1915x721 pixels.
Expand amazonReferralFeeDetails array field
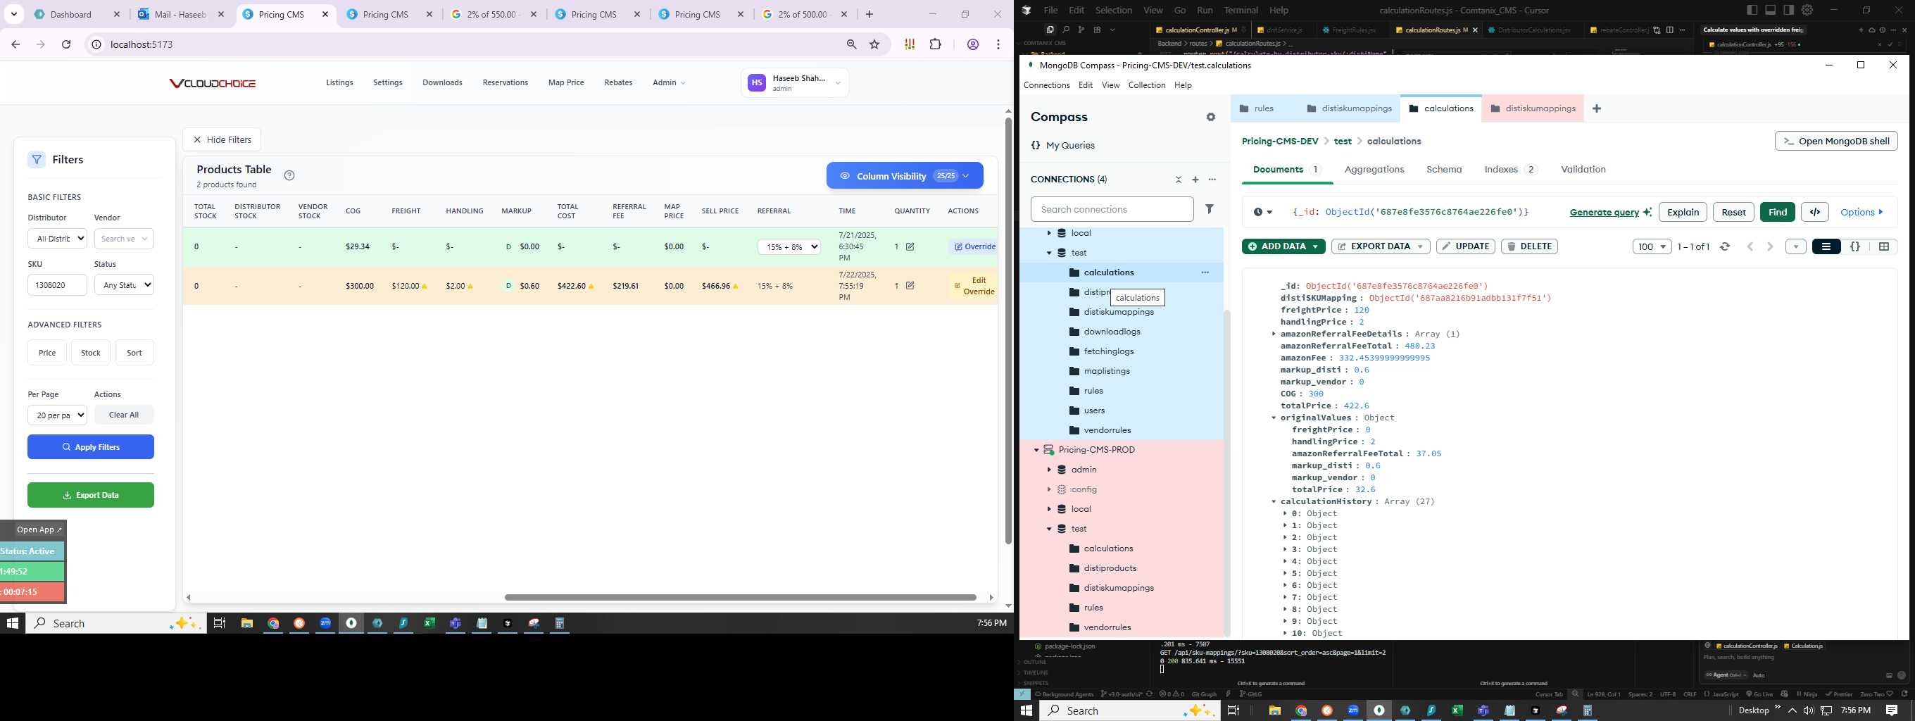tap(1274, 334)
